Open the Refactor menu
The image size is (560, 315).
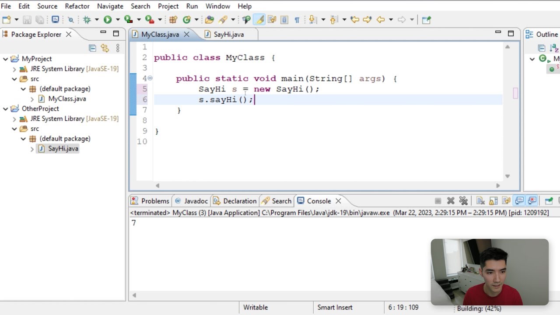pos(77,6)
